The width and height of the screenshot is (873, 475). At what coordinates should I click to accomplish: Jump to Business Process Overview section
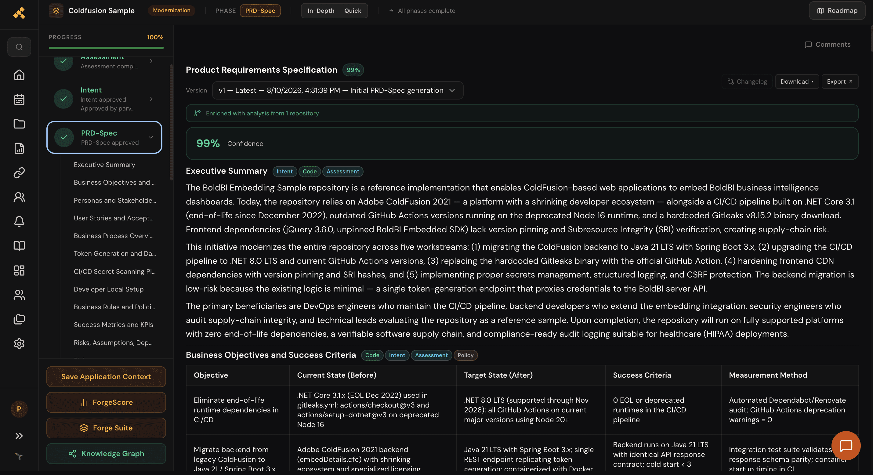(114, 236)
